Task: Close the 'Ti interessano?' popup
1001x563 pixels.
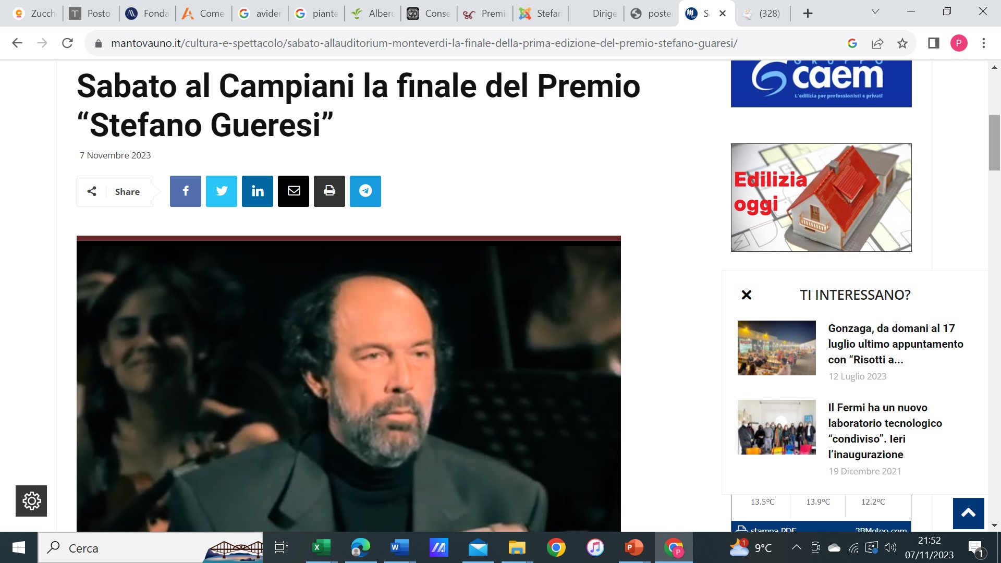Action: click(747, 295)
